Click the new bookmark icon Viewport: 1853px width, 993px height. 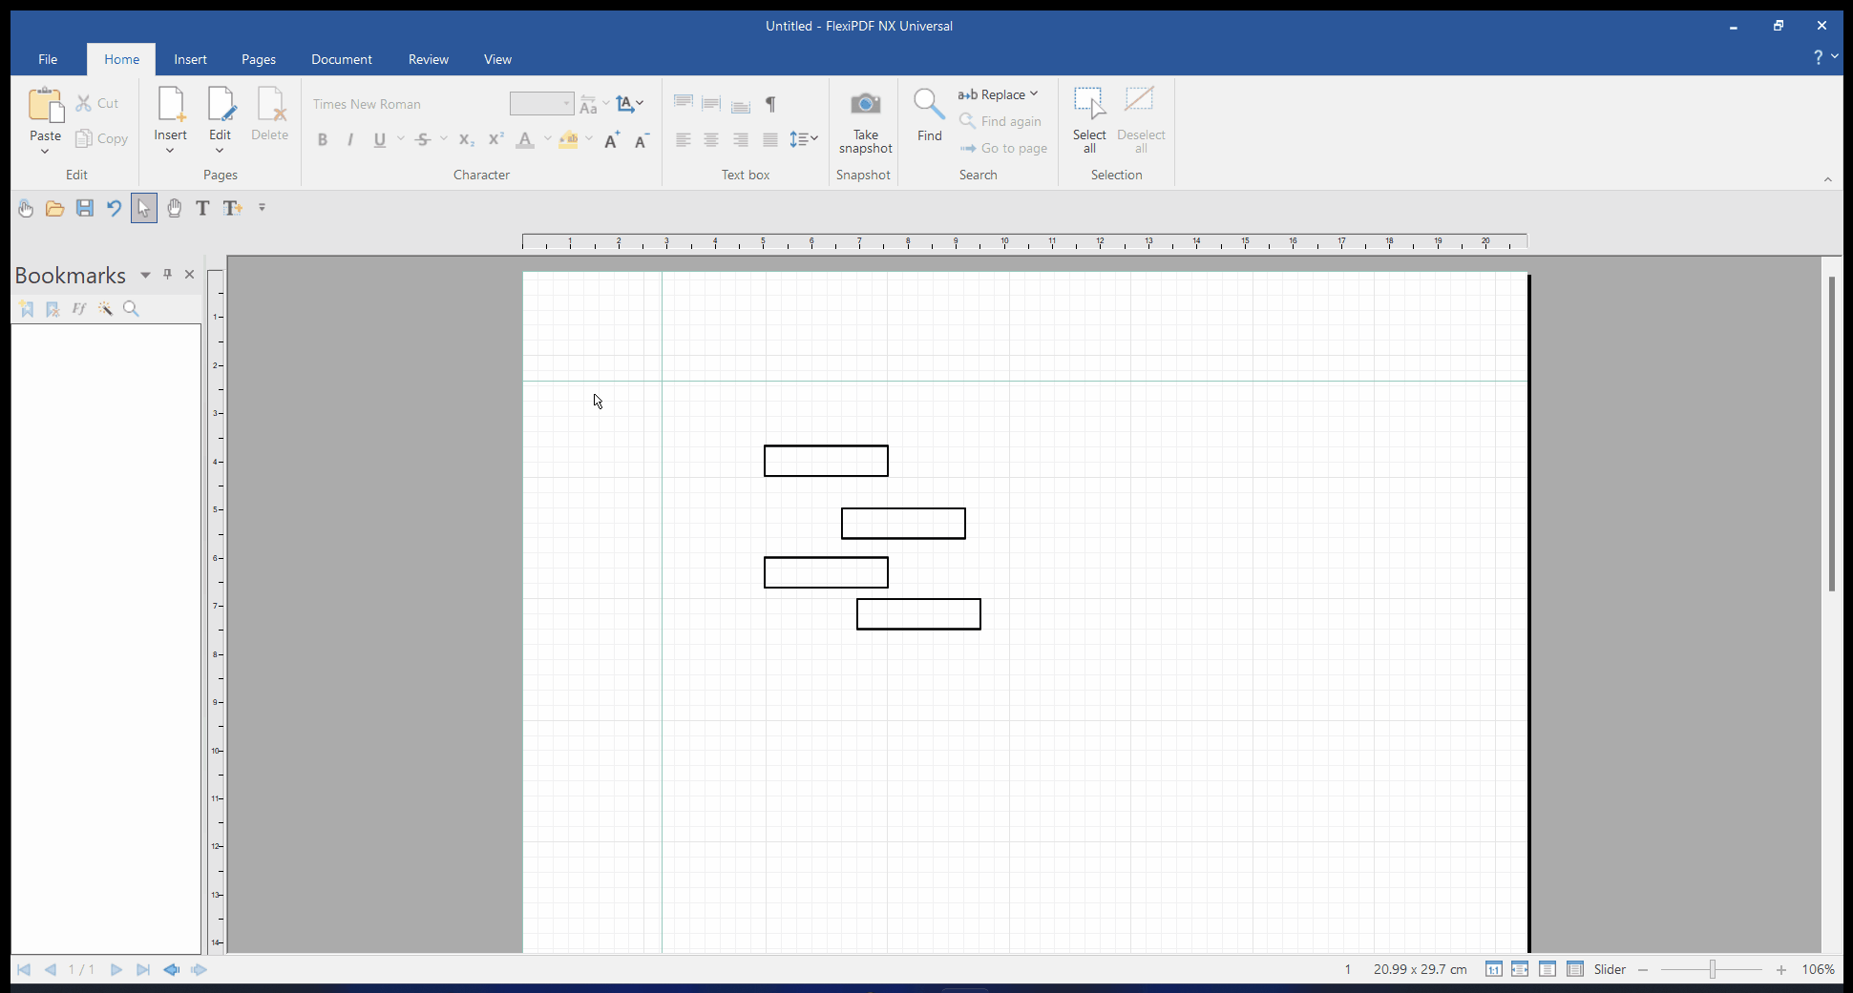(27, 309)
